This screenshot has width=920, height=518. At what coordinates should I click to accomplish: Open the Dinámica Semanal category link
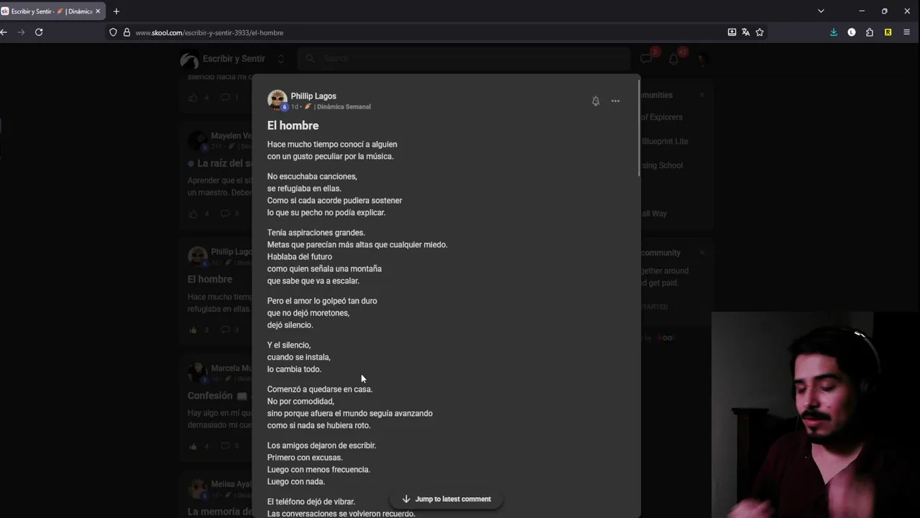pyautogui.click(x=343, y=106)
